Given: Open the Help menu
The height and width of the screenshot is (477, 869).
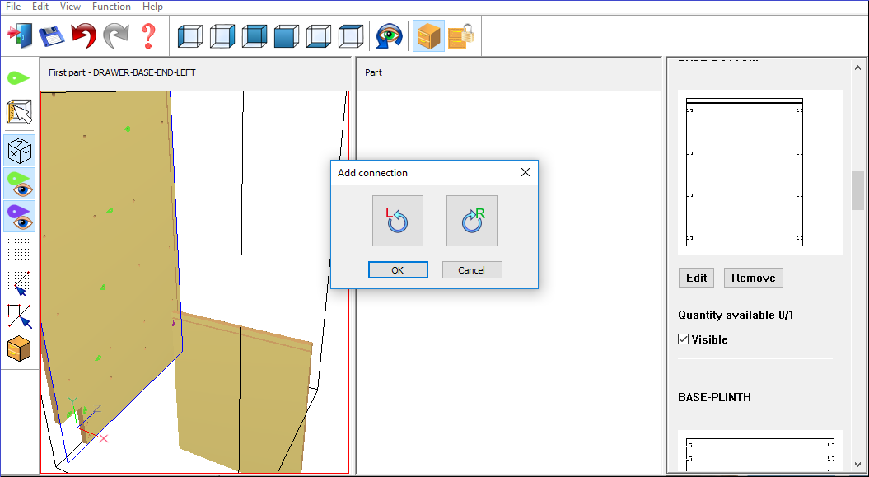Looking at the screenshot, I should click(x=152, y=7).
